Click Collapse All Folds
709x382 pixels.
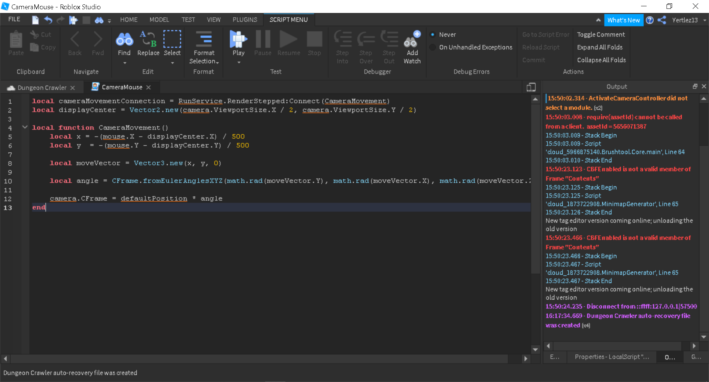tap(602, 60)
